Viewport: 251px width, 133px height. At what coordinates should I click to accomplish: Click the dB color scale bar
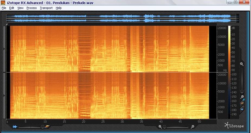[x=229, y=72]
